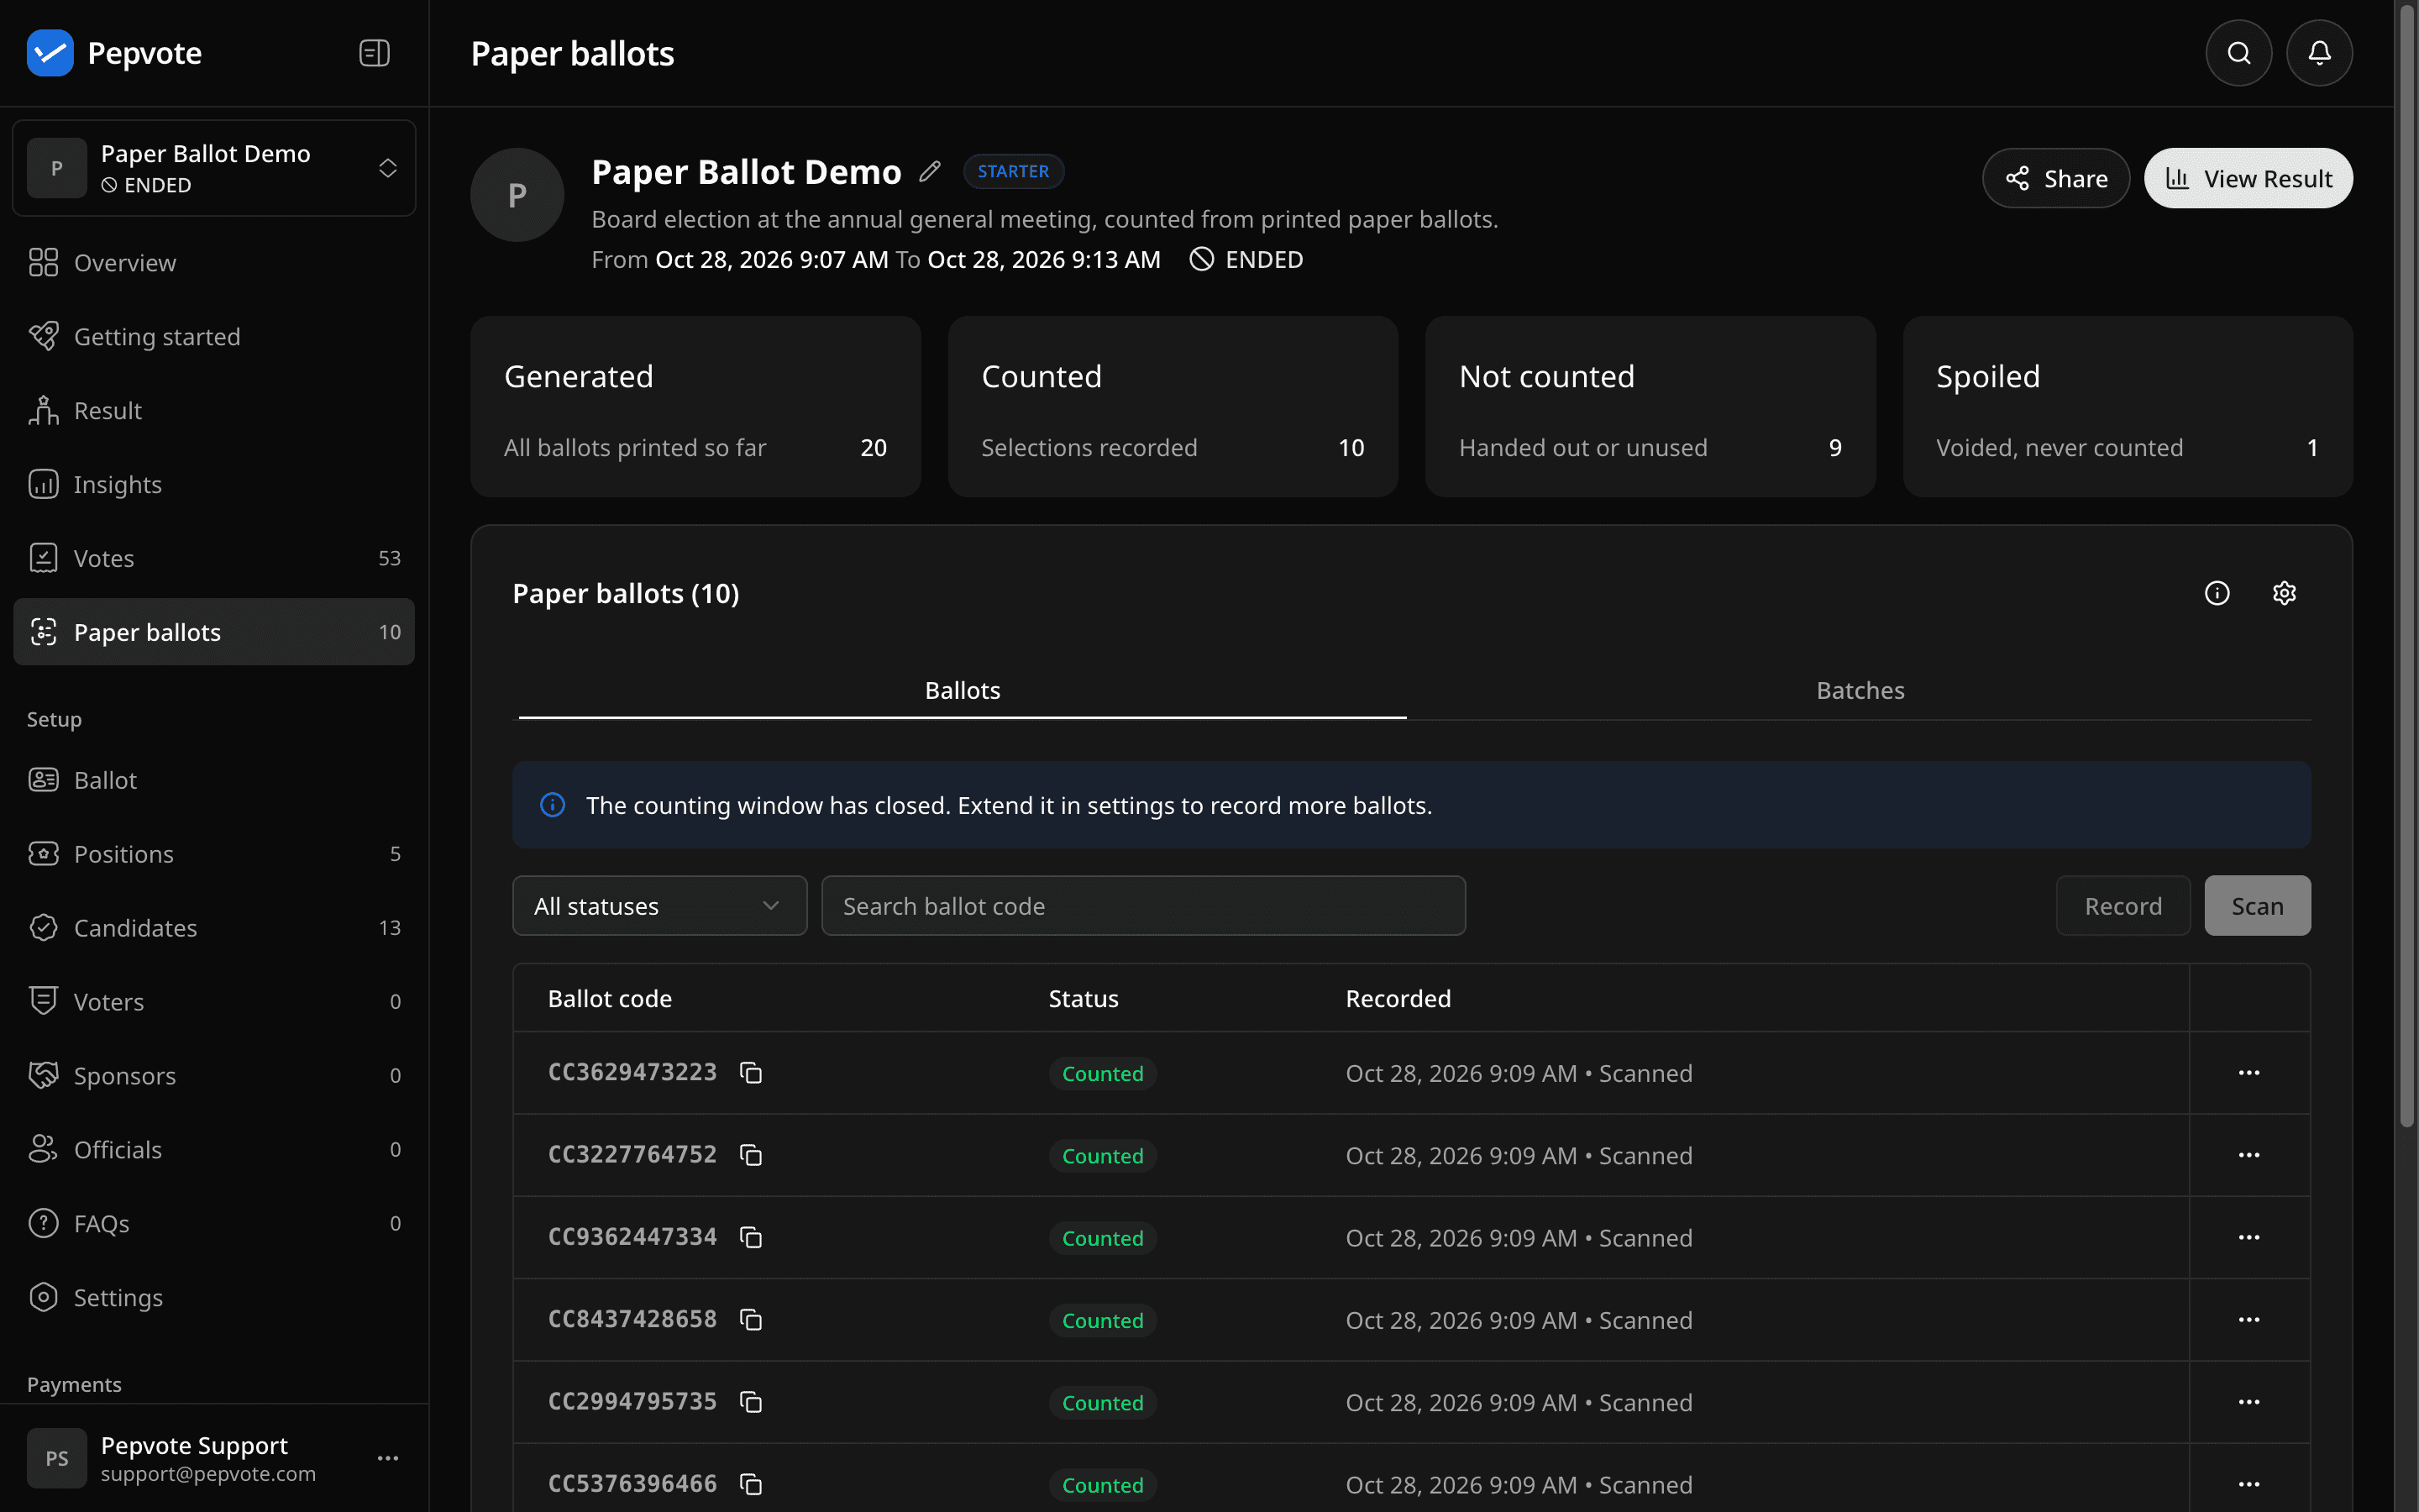
Task: Expand the Paper Ballot Demo election switcher
Action: (214, 168)
